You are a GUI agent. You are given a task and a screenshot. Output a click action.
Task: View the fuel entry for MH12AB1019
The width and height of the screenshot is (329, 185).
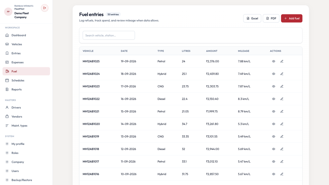tap(273, 136)
